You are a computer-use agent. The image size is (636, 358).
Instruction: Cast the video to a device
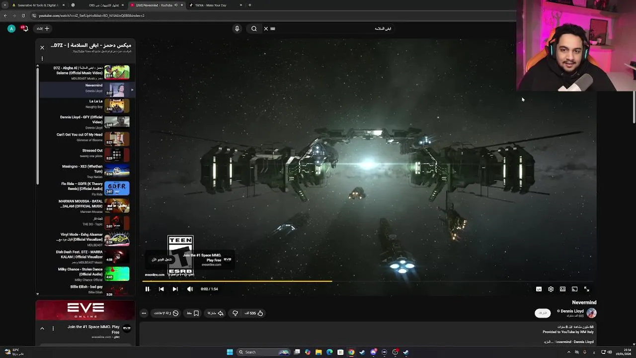coord(574,289)
